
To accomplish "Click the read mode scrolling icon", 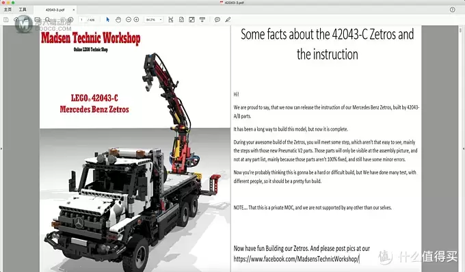I will click(x=202, y=20).
